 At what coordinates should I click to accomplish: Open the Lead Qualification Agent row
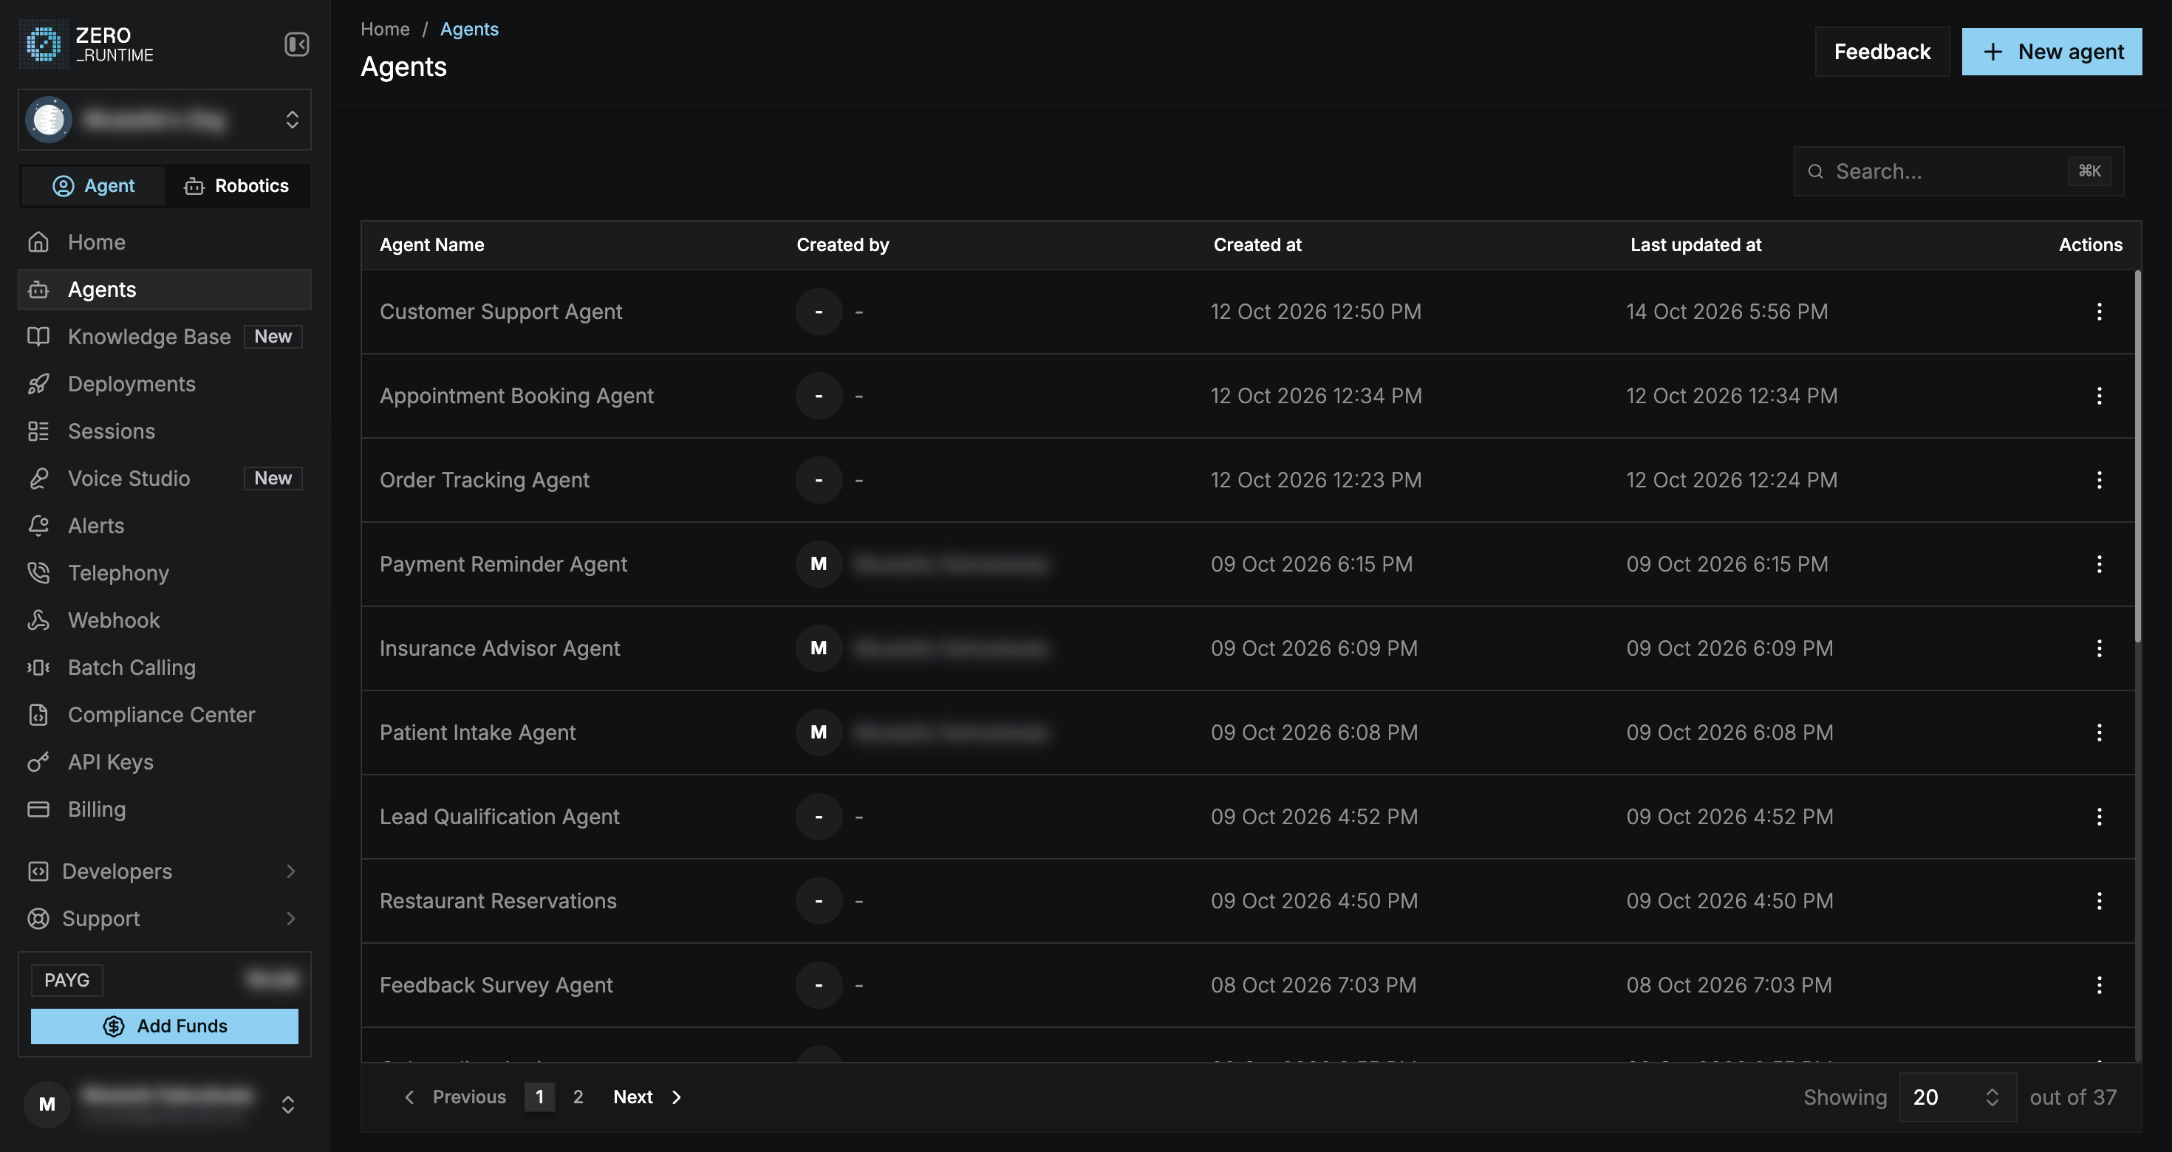[1248, 817]
